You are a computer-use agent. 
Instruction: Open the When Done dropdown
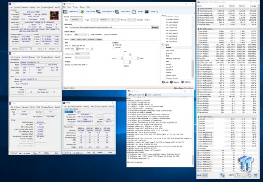[x=189, y=88]
